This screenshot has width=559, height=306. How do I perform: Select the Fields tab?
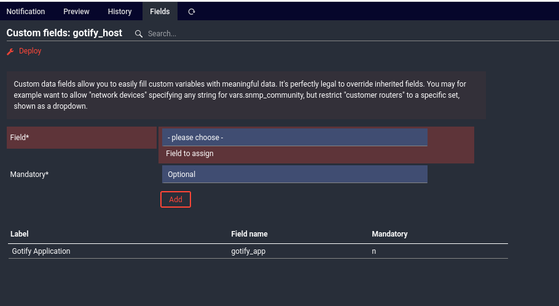[160, 12]
